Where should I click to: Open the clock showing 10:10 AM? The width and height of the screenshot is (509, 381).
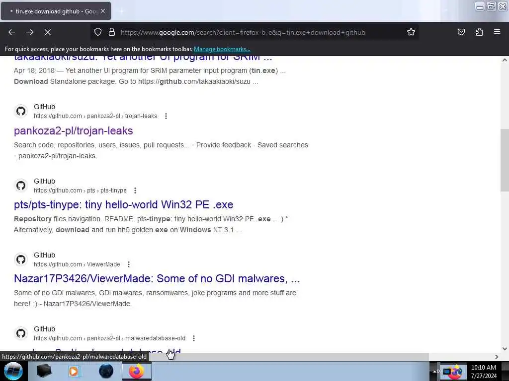coord(484,371)
